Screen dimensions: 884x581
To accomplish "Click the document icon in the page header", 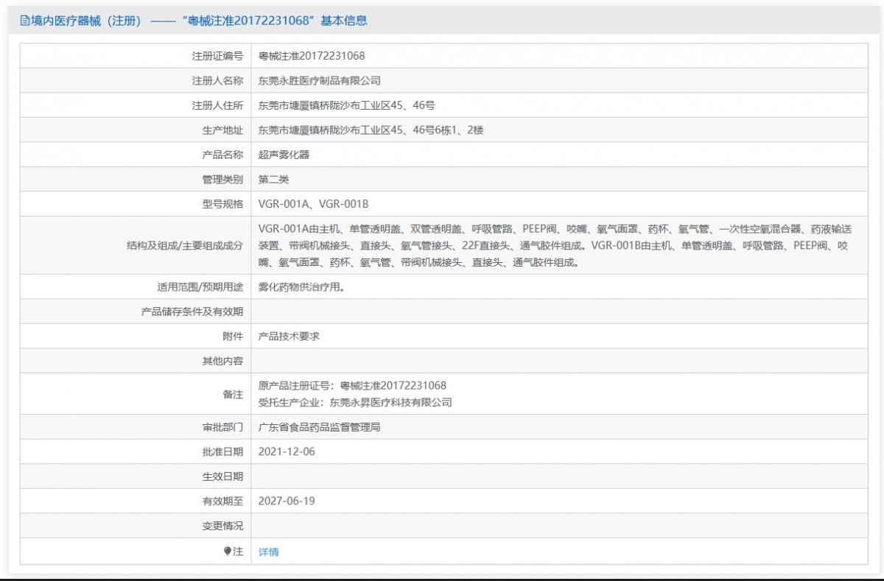I will click(x=24, y=21).
